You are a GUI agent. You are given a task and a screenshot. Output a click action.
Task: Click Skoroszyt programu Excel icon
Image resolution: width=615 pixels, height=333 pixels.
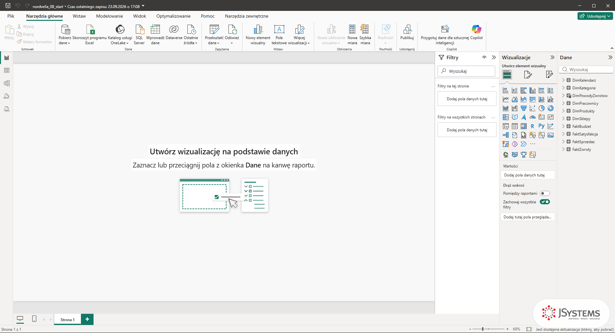coord(90,29)
